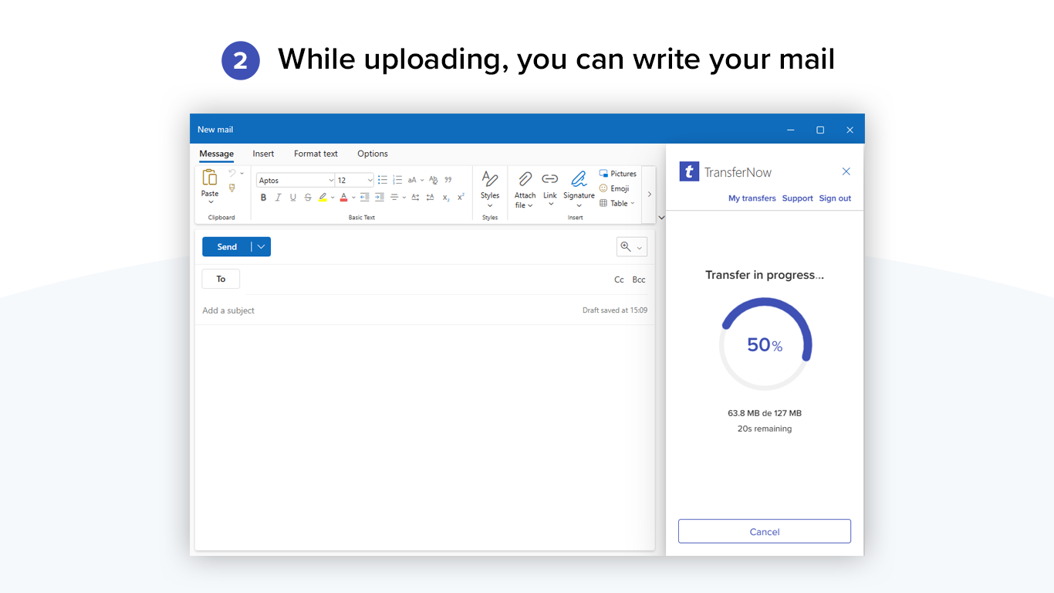Viewport: 1054px width, 593px height.
Task: Select the Format Painter brush icon
Action: coord(231,188)
